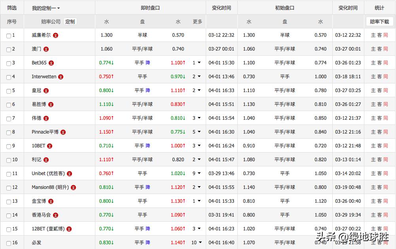Click 统计 column header
Screen dimensions: 396x249
tap(379, 8)
